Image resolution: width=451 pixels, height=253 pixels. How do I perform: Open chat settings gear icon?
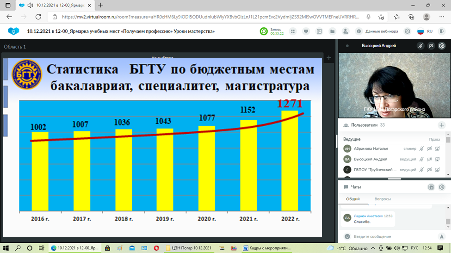point(442,187)
